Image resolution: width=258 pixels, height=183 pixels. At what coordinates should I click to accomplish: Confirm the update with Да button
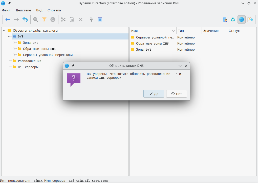click(x=154, y=94)
